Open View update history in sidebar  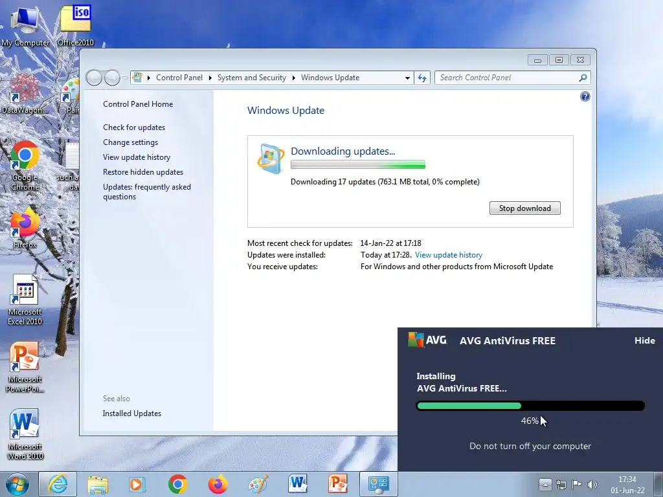[137, 157]
